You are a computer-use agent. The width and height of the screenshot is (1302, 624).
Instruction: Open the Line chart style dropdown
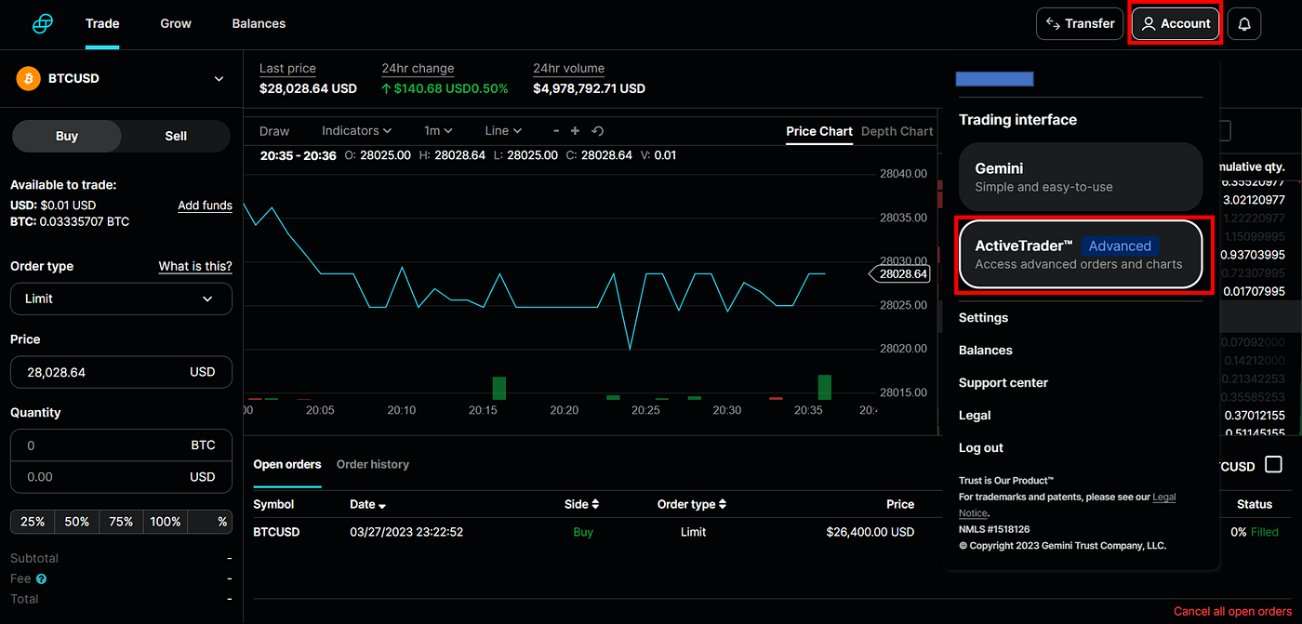click(503, 131)
